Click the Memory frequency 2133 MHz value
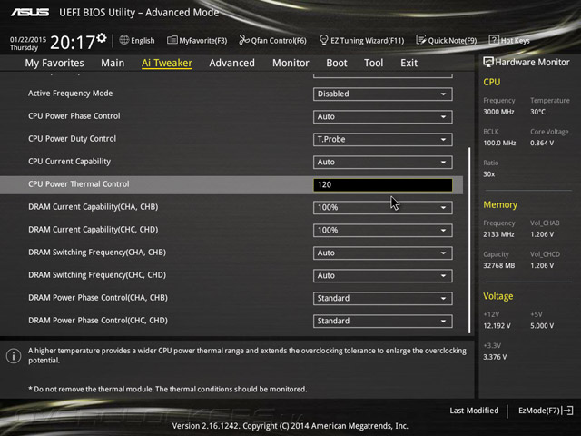Screen dimensions: 581x436 click(x=498, y=234)
